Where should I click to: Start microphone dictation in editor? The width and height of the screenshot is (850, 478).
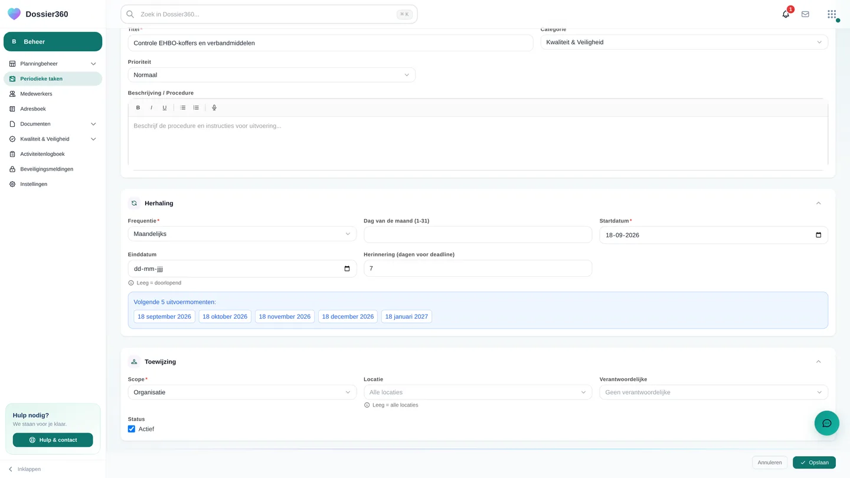point(214,107)
